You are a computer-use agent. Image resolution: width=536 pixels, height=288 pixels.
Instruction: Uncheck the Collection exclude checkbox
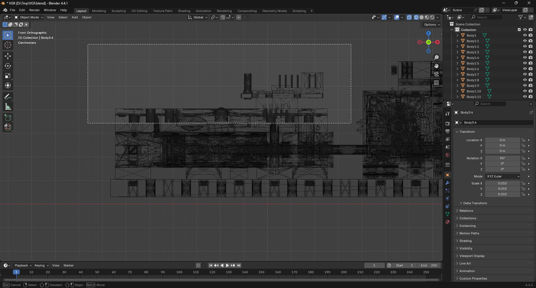point(519,30)
